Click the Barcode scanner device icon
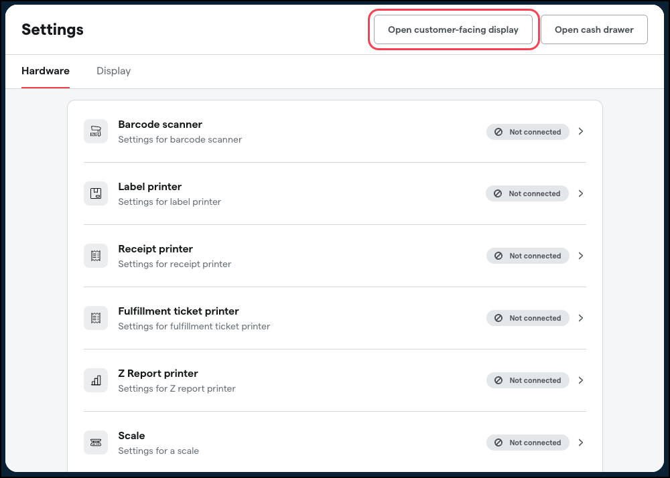This screenshot has height=478, width=670. tap(96, 131)
